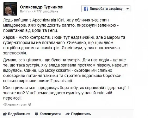
Task: Click the 4 777 уподобань likes count
Action: [46, 11]
